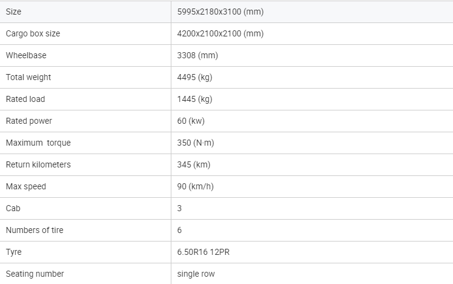Select the 90 (km/h) max speed value
Image resolution: width=453 pixels, height=284 pixels.
pyautogui.click(x=196, y=186)
